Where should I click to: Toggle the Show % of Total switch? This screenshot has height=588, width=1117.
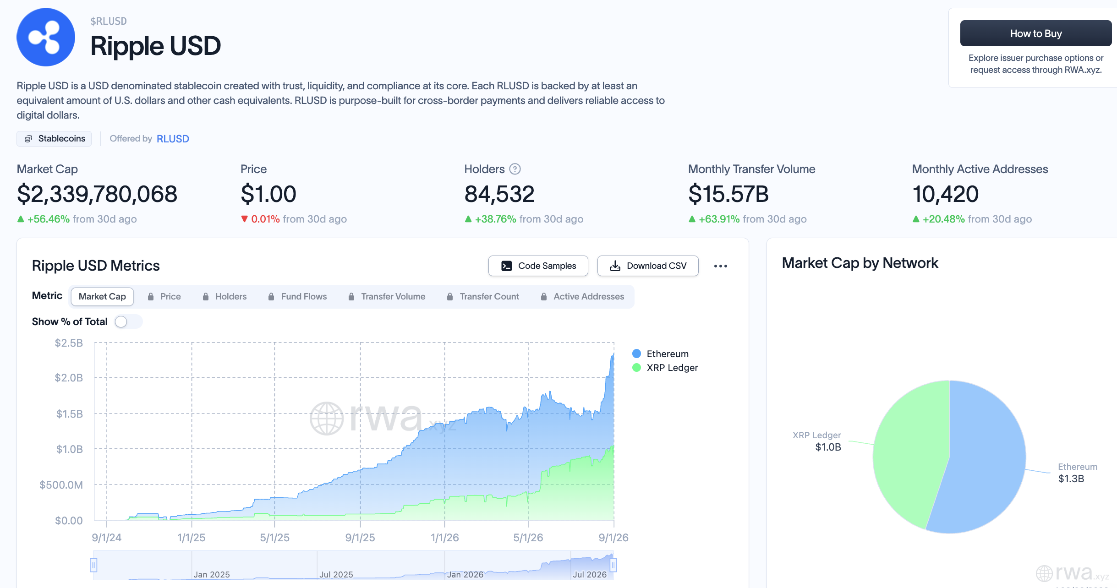coord(128,322)
